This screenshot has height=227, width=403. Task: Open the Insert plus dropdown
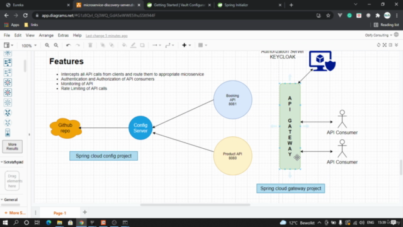(x=186, y=45)
